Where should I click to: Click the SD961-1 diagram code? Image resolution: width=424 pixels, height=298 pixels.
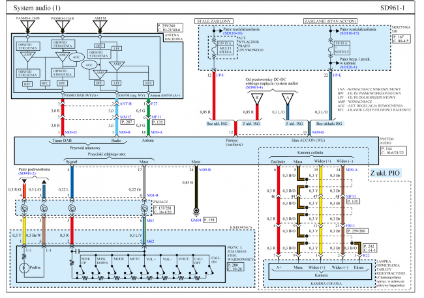392,8
